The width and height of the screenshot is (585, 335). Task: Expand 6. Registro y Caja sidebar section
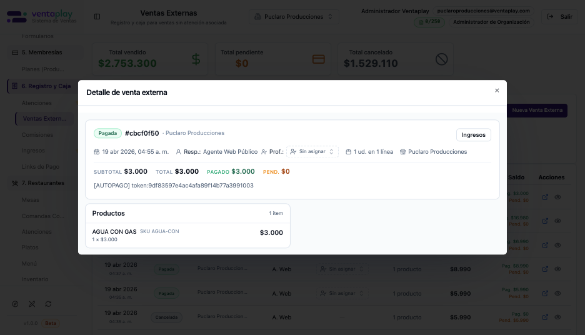click(46, 86)
